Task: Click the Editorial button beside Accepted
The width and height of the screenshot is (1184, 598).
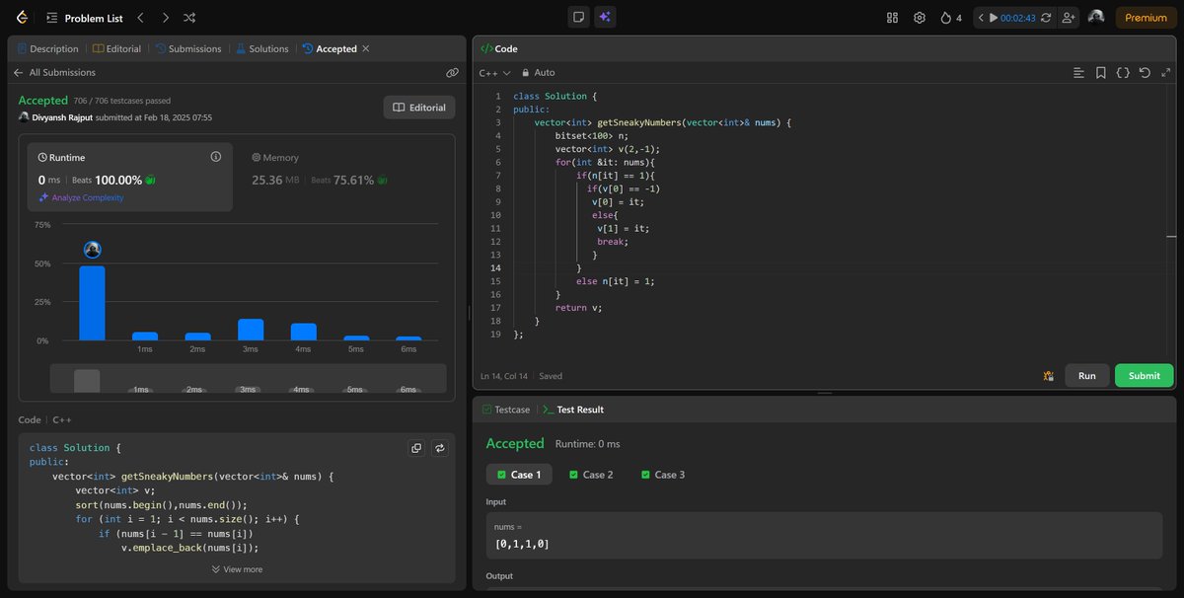Action: click(x=419, y=108)
